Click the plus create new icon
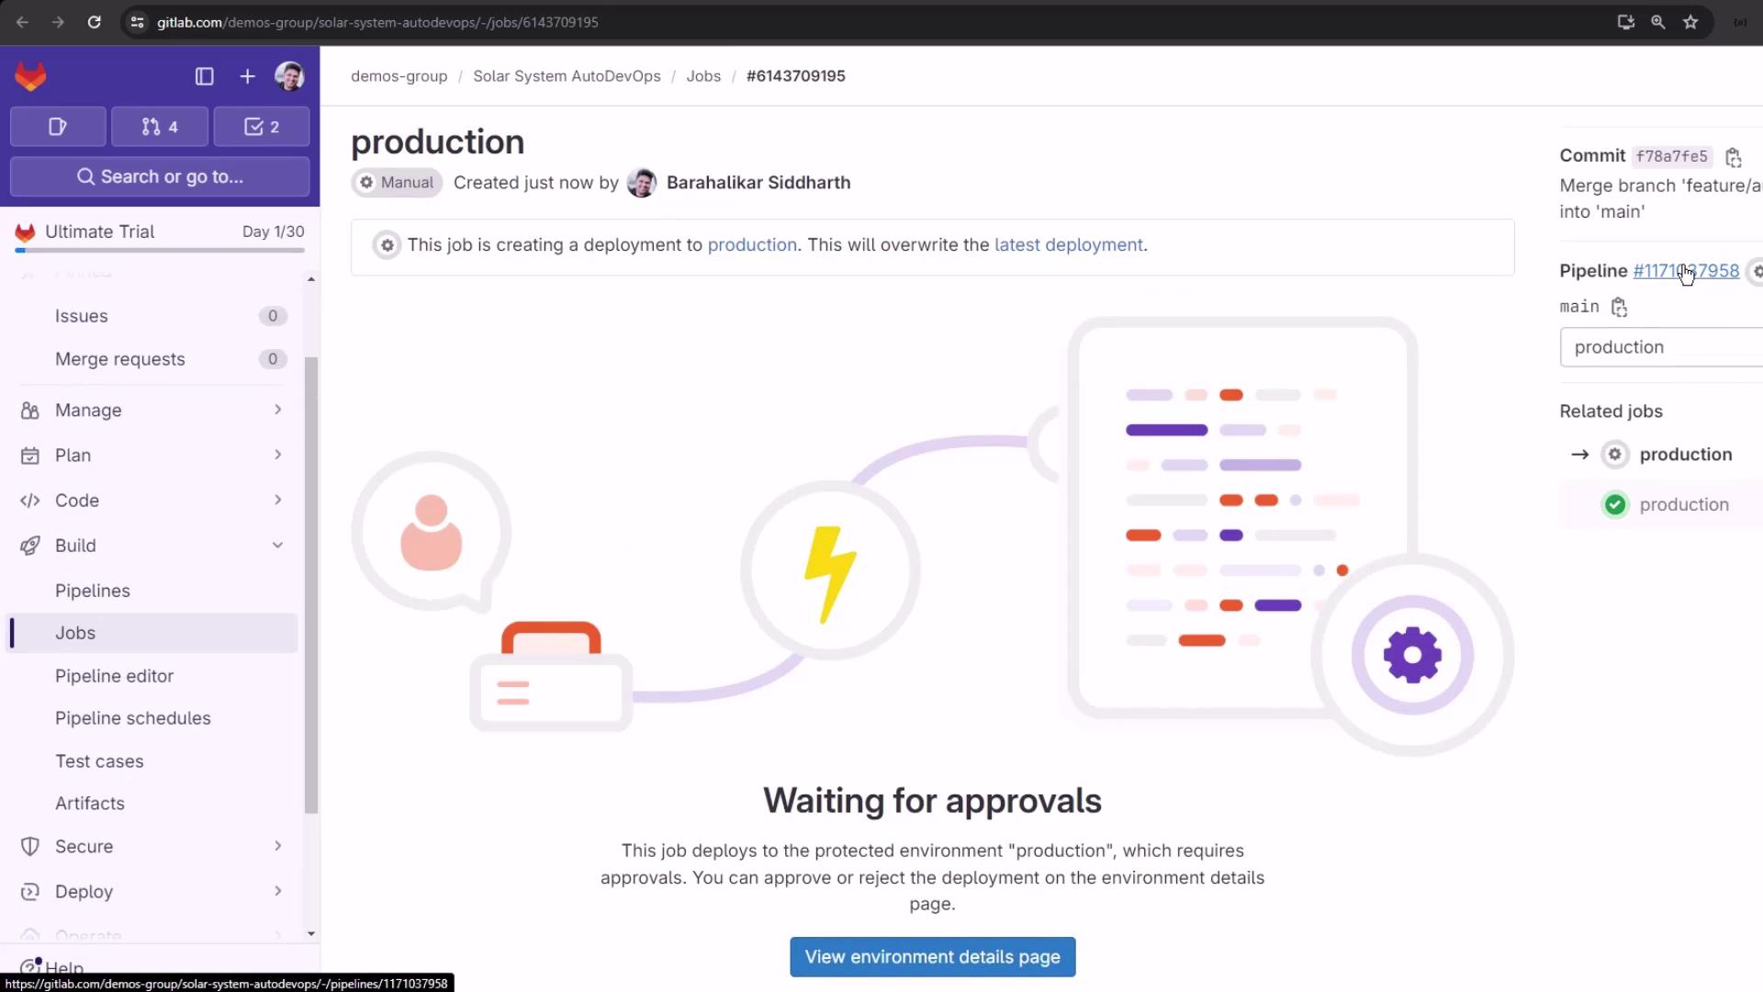 click(x=247, y=76)
